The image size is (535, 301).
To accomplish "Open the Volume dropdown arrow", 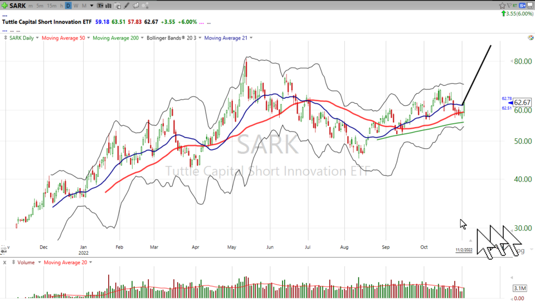I will point(39,263).
